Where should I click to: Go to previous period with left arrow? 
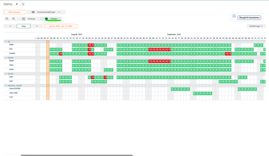pyautogui.click(x=10, y=26)
